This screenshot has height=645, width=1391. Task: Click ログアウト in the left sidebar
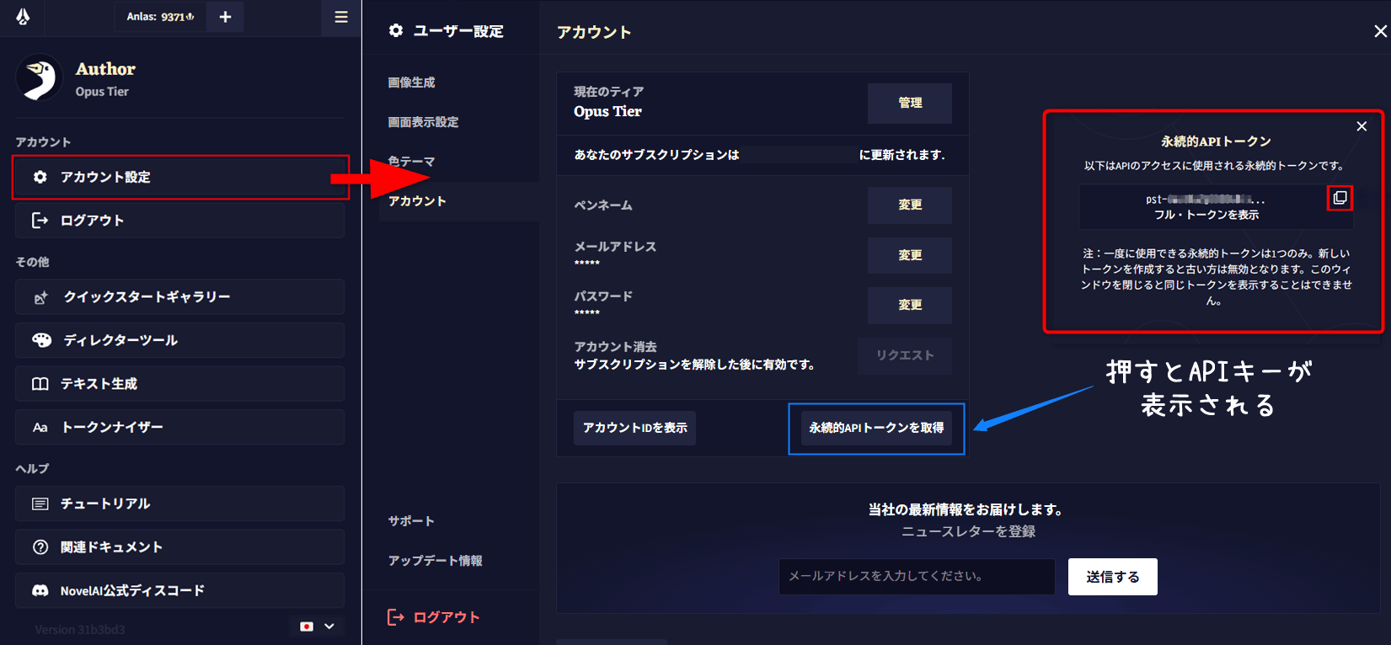179,221
